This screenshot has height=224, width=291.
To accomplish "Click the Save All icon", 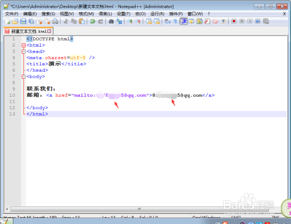I will pos(31,21).
